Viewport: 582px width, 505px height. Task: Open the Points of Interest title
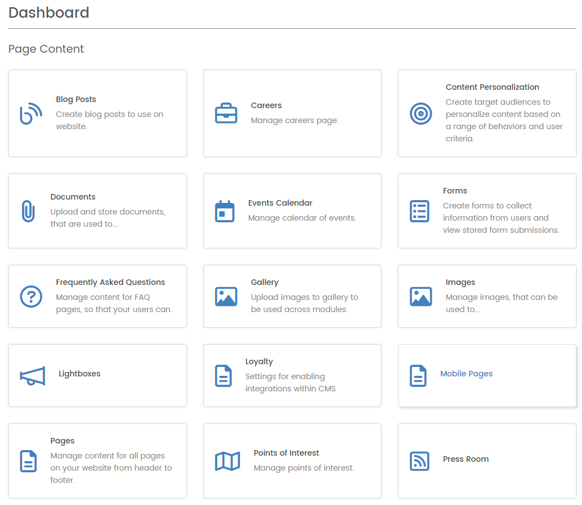[x=286, y=453]
